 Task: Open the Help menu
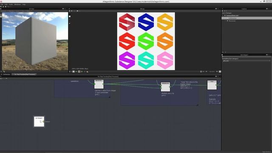(24, 4)
